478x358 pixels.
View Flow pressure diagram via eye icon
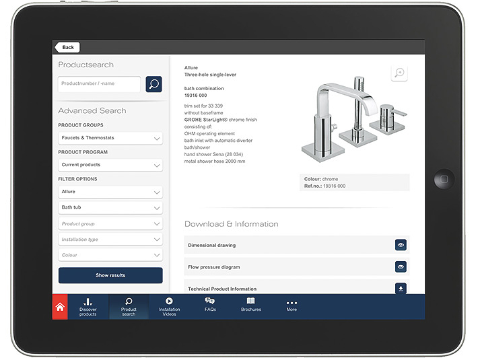point(401,267)
